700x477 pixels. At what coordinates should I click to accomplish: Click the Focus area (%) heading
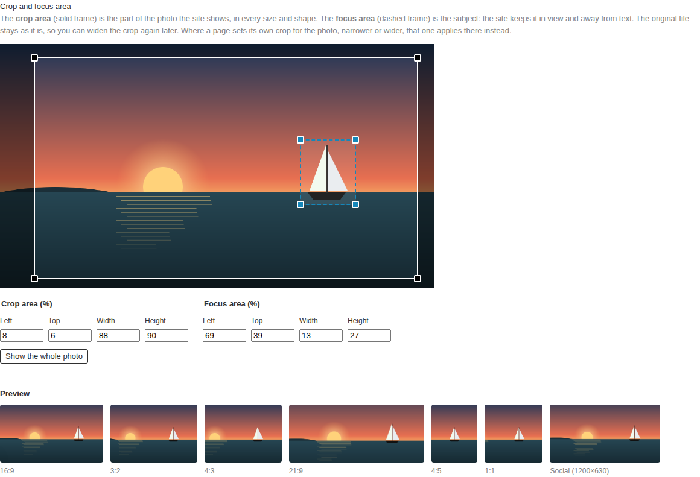[232, 304]
